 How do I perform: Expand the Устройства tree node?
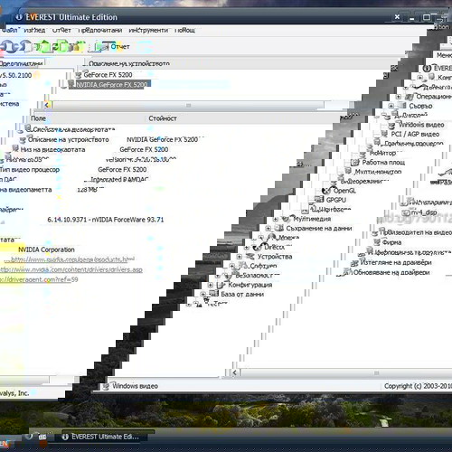(240, 257)
